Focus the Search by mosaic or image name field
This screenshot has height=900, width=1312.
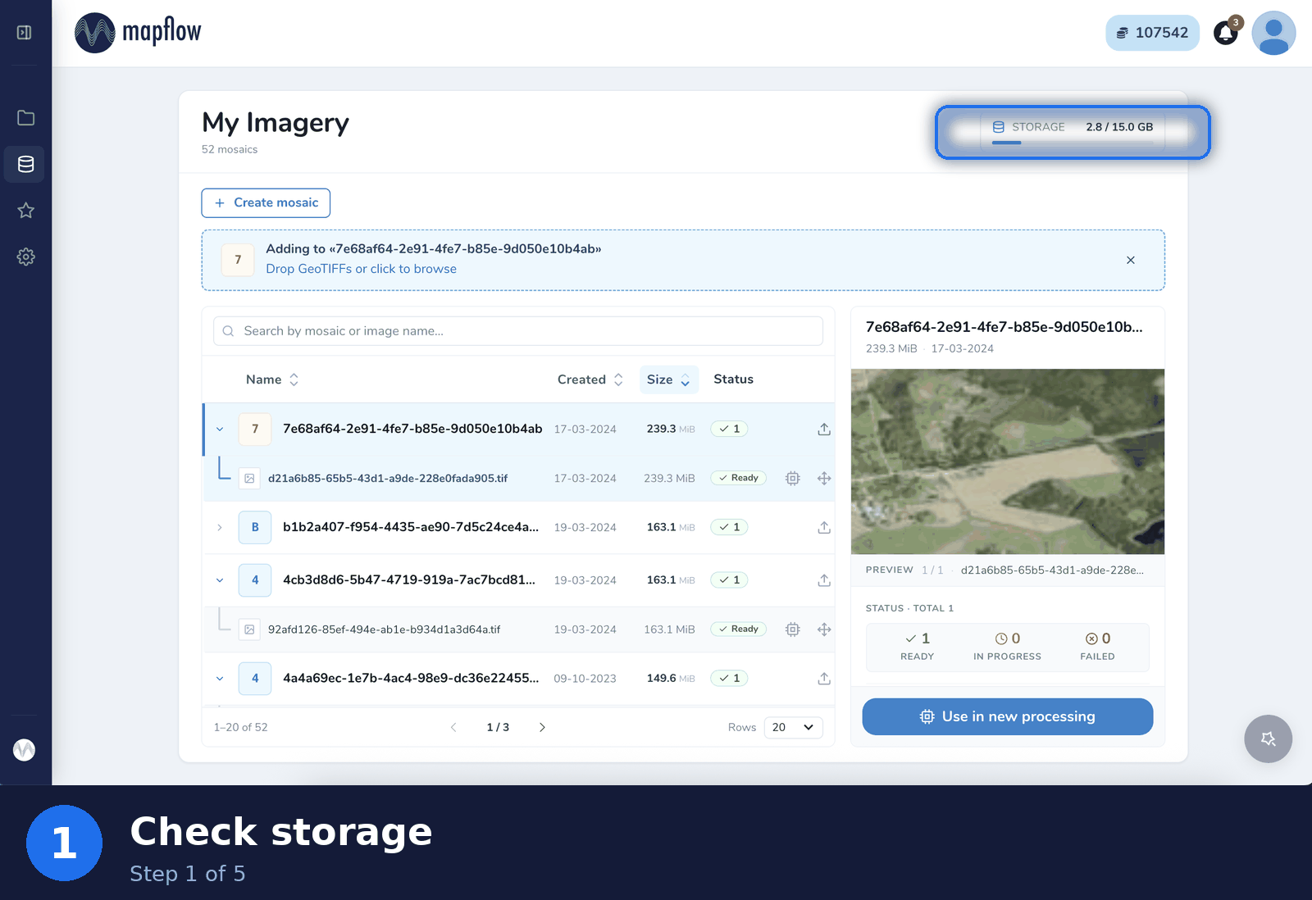pos(518,331)
